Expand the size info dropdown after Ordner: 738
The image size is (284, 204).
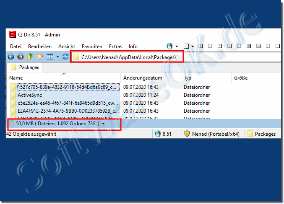click(x=104, y=124)
